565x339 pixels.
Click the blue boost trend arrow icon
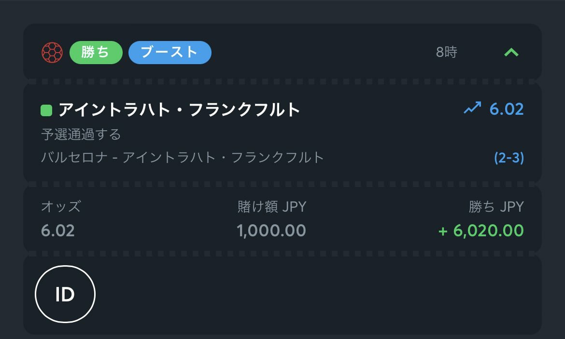(x=472, y=109)
